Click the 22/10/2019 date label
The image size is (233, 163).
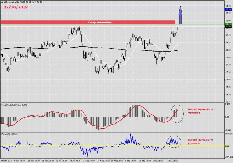tap(16, 8)
